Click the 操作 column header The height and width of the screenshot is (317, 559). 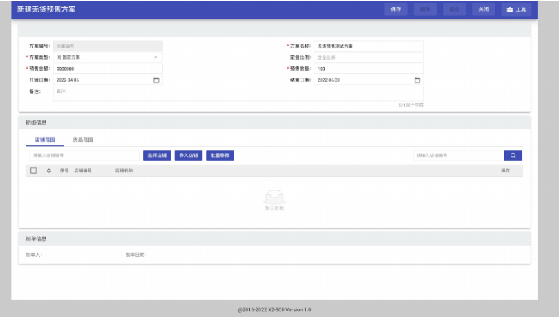coord(506,171)
